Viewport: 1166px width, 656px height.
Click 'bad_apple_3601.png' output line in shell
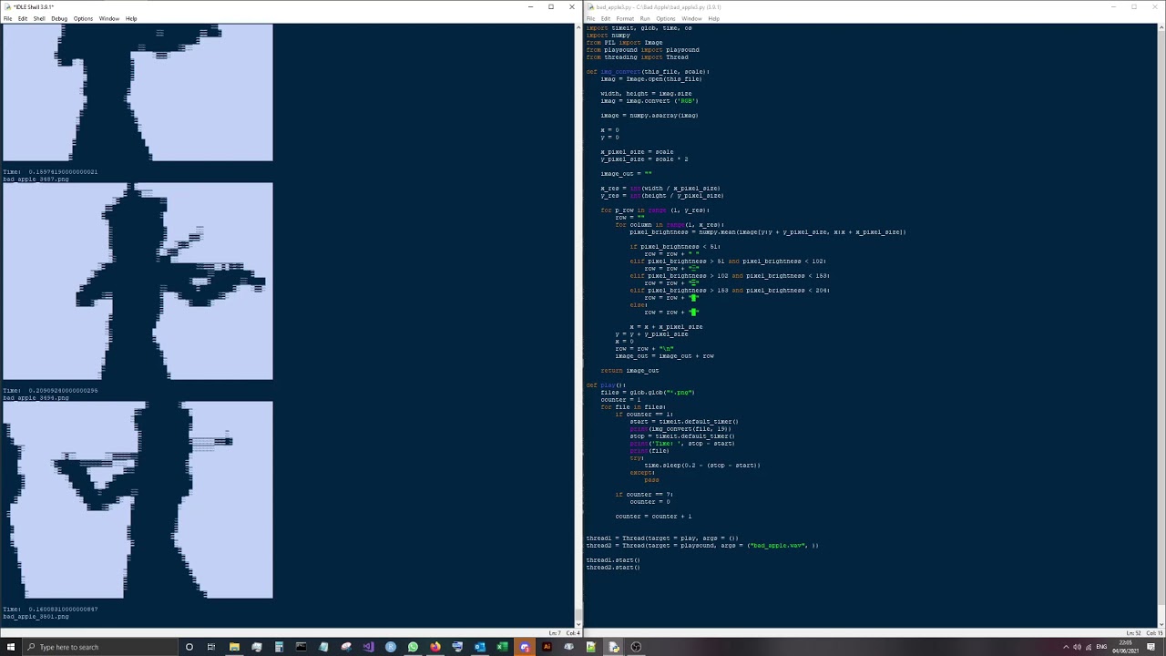[x=36, y=617]
